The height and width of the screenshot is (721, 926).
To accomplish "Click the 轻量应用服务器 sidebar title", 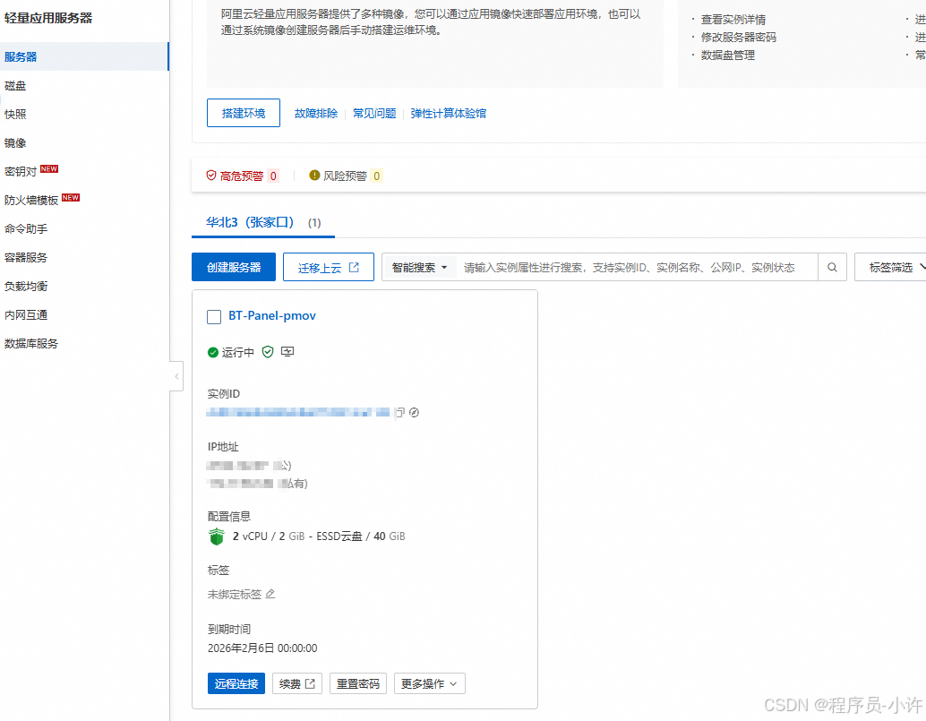I will (x=47, y=18).
